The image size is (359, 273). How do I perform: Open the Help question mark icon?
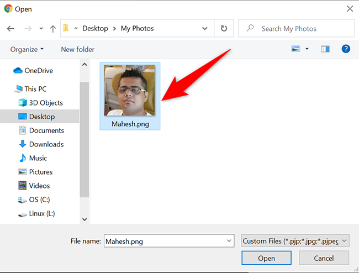346,49
